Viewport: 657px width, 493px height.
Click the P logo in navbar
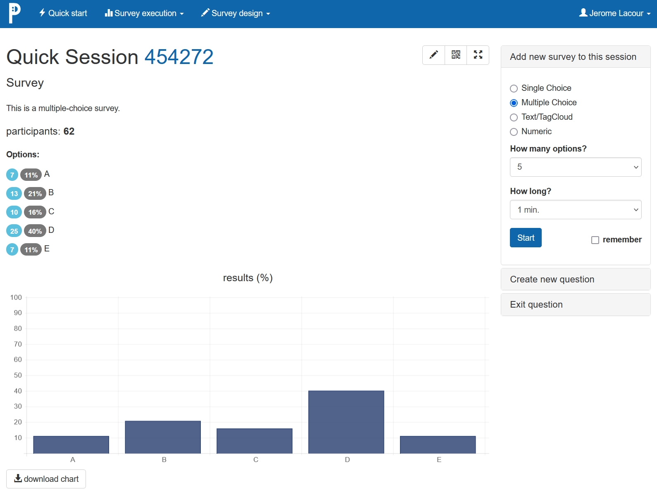14,13
